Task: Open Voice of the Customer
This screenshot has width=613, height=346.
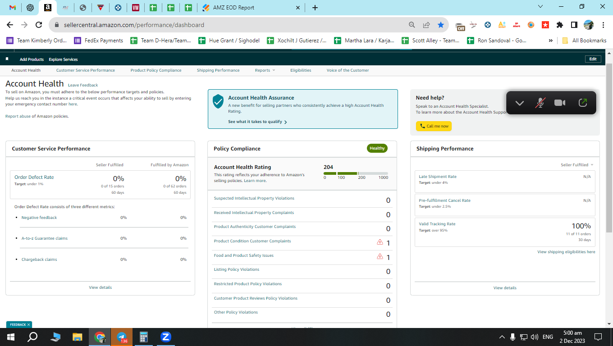Action: pos(348,70)
